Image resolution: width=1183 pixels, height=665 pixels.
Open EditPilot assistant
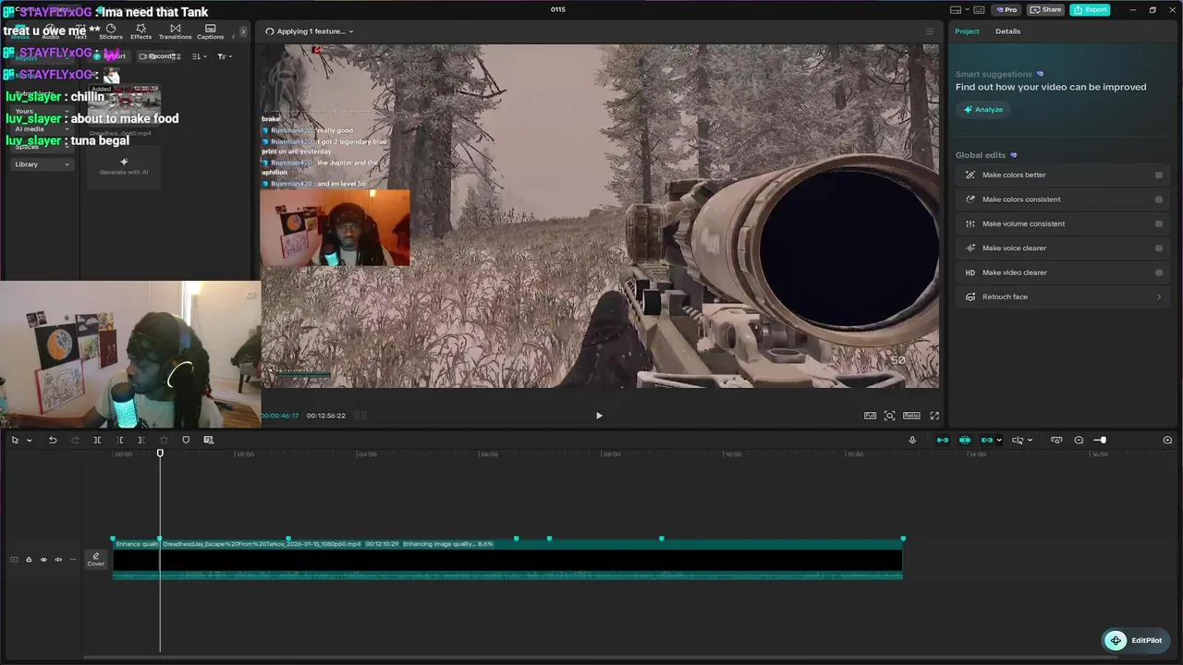pos(1136,640)
